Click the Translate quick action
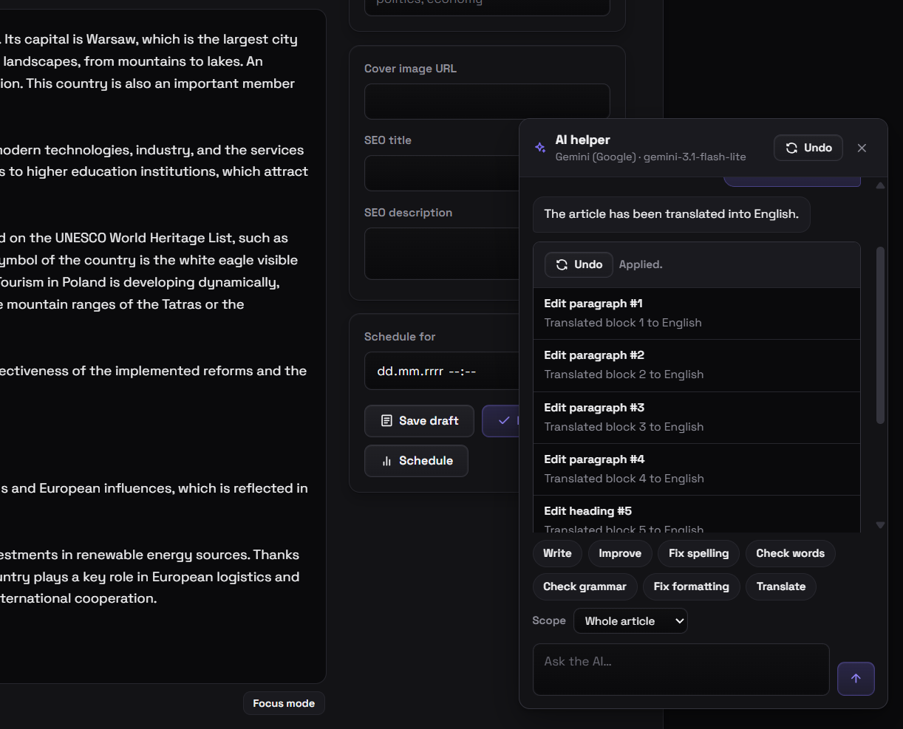The image size is (903, 729). coord(781,586)
